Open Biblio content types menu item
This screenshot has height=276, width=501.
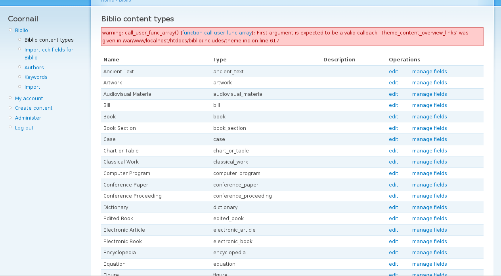(x=49, y=40)
